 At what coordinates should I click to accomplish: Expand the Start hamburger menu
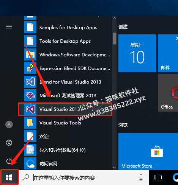coord(9,26)
